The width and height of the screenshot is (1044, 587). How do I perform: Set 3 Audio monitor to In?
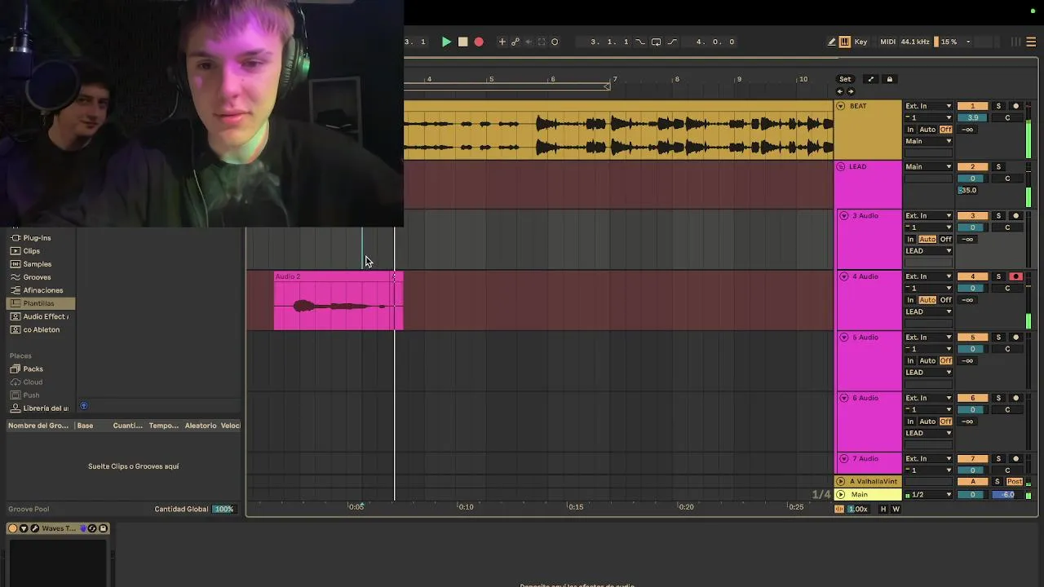click(x=910, y=239)
